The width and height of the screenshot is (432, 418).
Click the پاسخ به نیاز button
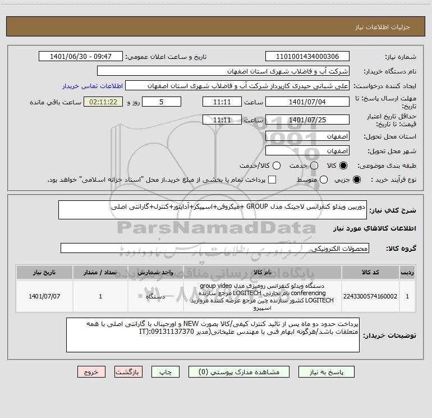point(326,372)
